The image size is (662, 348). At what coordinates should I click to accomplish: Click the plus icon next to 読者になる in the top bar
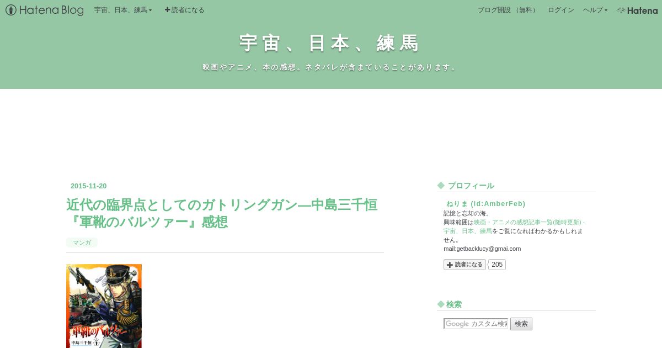[x=167, y=10]
